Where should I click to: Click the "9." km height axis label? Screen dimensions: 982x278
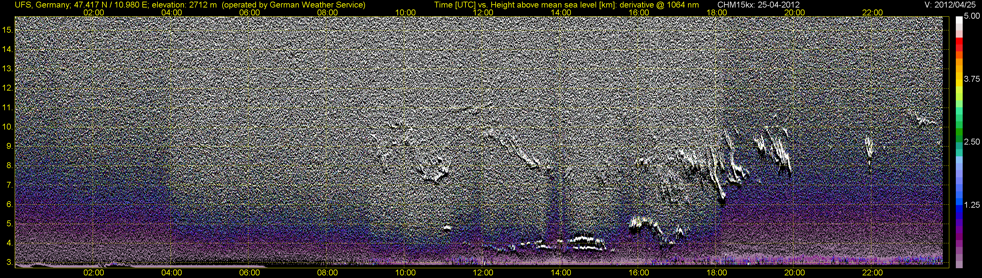pos(9,146)
